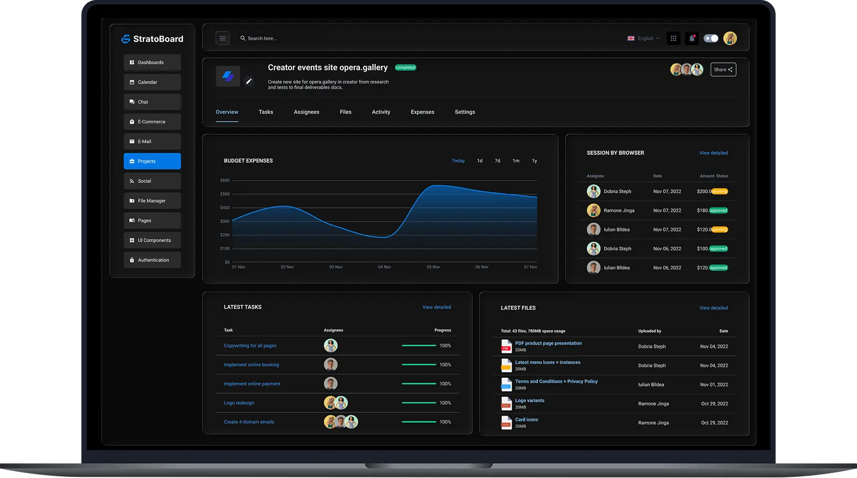Click the UK flag language icon
Viewport: 857px width, 478px height.
pos(631,39)
